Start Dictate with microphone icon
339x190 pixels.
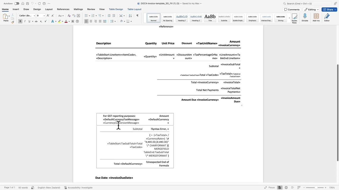click(x=305, y=18)
